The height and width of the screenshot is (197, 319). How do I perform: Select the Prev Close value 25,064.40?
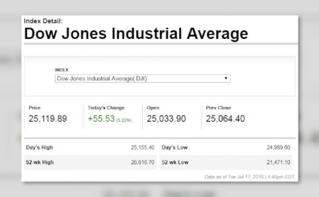225,119
